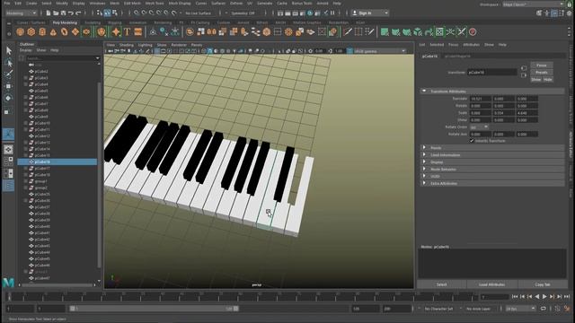Expand the Extra Attributes section
The image size is (575, 323).
tap(492, 183)
